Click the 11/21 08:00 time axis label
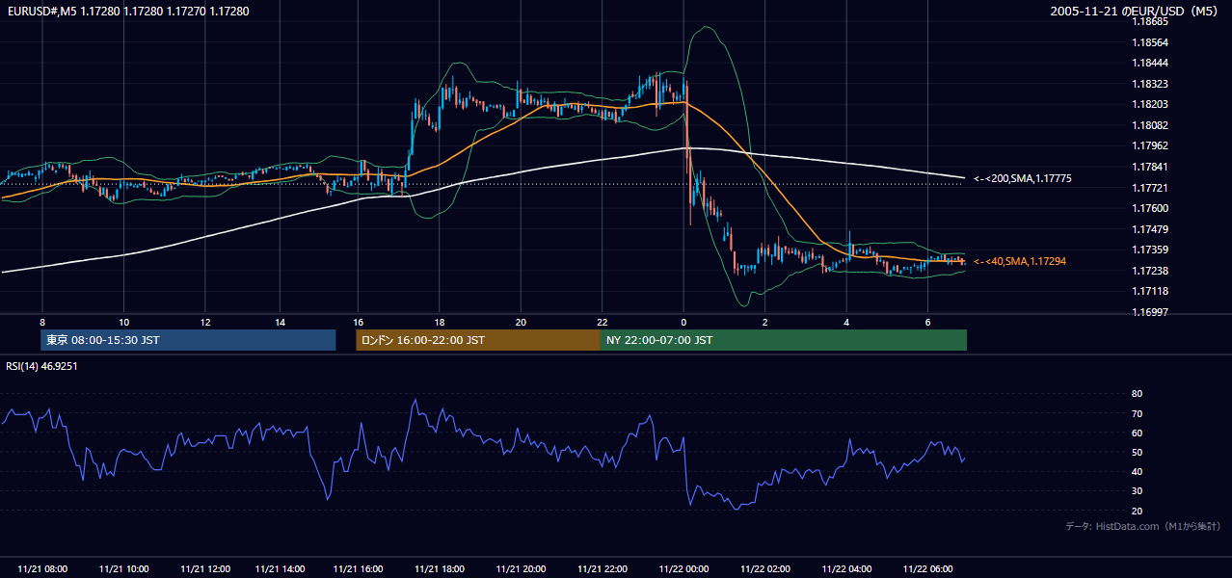This screenshot has height=578, width=1232. [42, 569]
